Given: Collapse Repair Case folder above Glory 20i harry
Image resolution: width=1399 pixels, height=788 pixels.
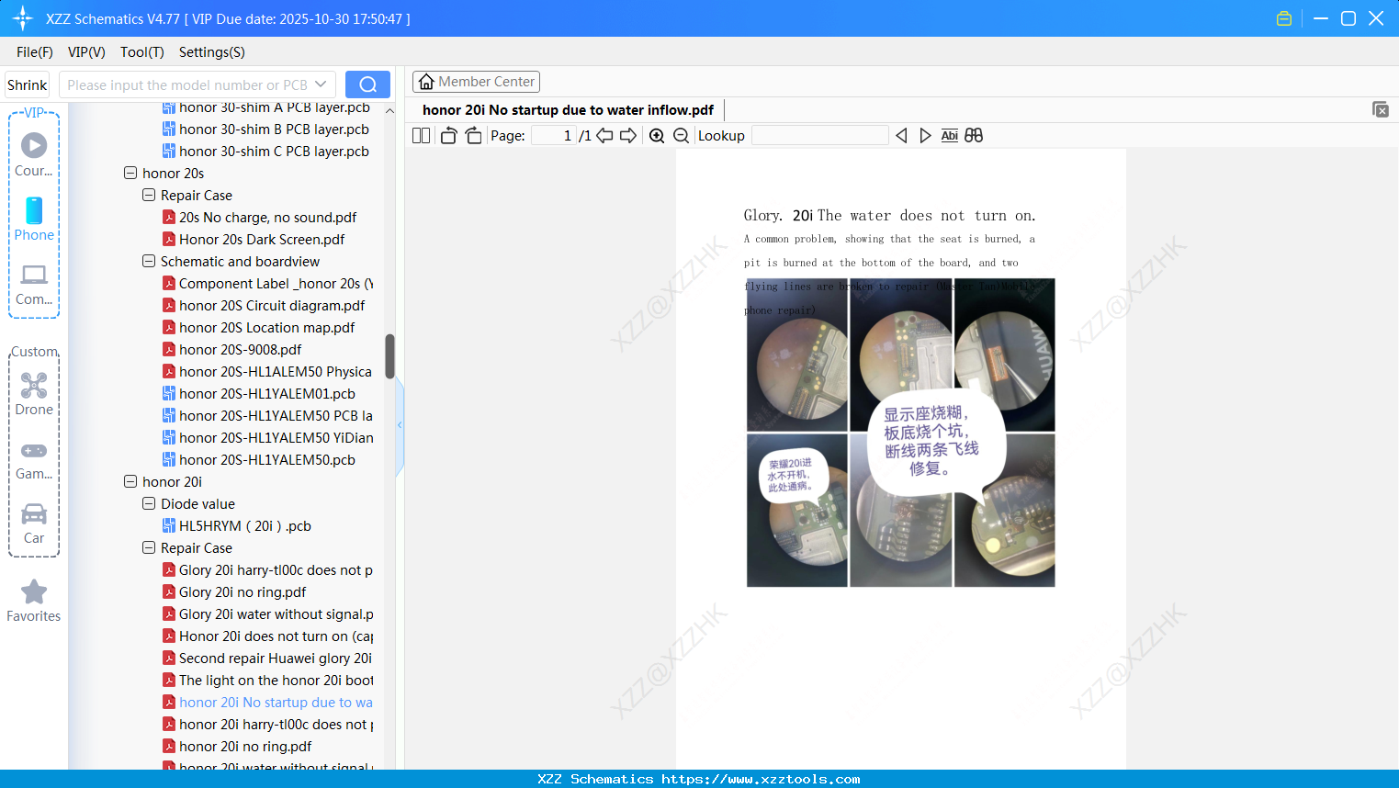Looking at the screenshot, I should click(x=149, y=547).
